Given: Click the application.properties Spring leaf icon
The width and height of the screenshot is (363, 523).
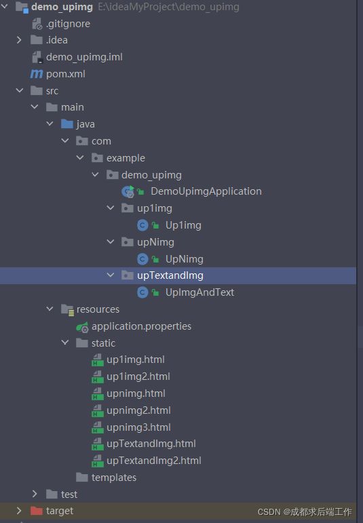Looking at the screenshot, I should pos(82,327).
